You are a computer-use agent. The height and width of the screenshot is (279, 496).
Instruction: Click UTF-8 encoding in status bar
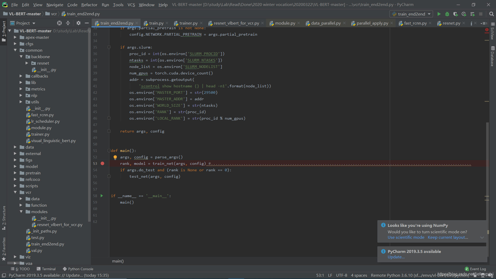tap(341, 275)
